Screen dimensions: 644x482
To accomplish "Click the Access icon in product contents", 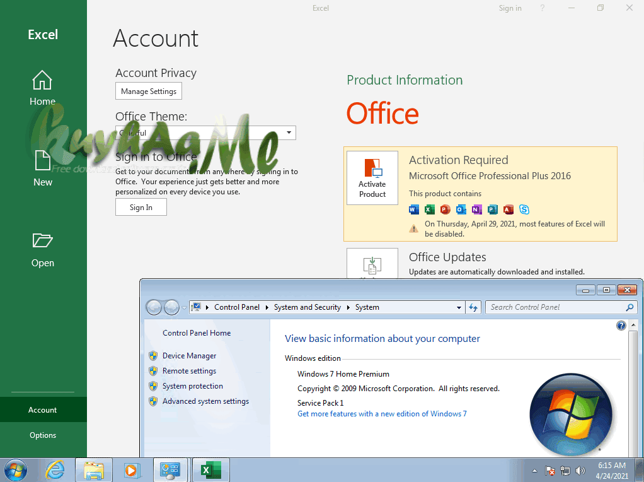I will coord(508,209).
